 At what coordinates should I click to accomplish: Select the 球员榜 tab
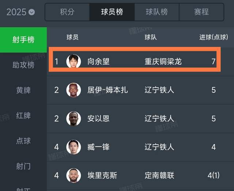[112, 12]
